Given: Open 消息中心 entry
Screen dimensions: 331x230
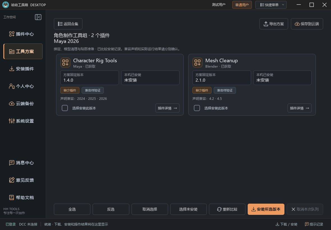Looking at the screenshot, I should 23,163.
